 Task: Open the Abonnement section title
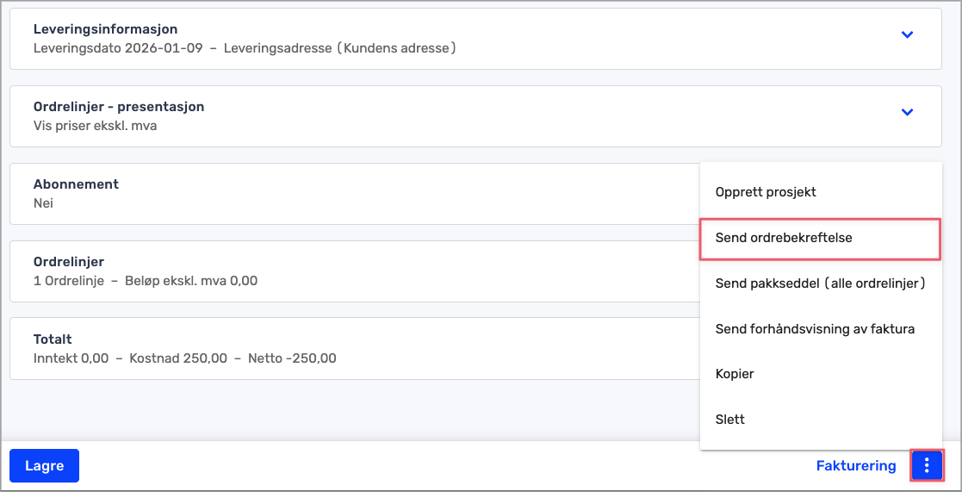click(76, 184)
